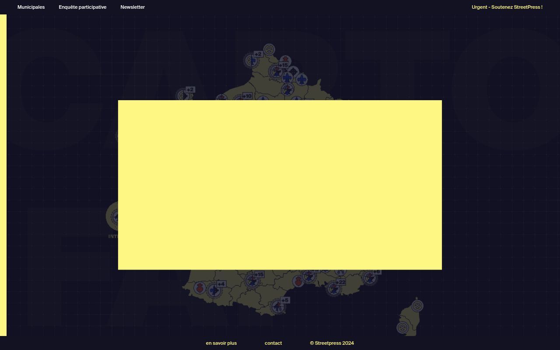Screen dimensions: 560x350
Task: Open the Municipales menu item
Action: coord(31,7)
